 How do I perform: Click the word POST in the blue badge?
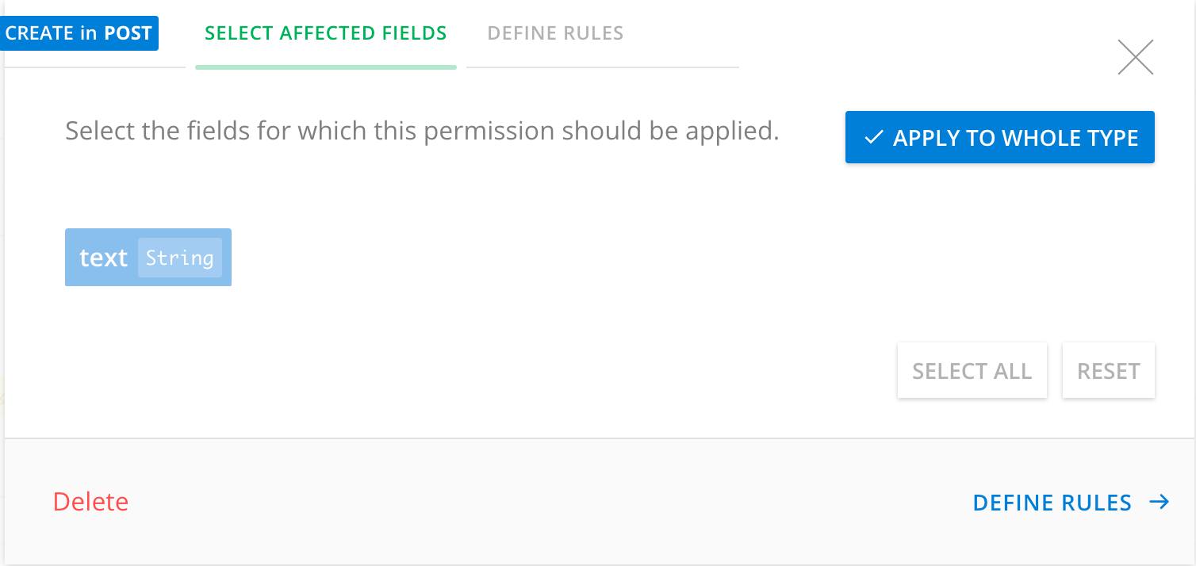pos(128,33)
